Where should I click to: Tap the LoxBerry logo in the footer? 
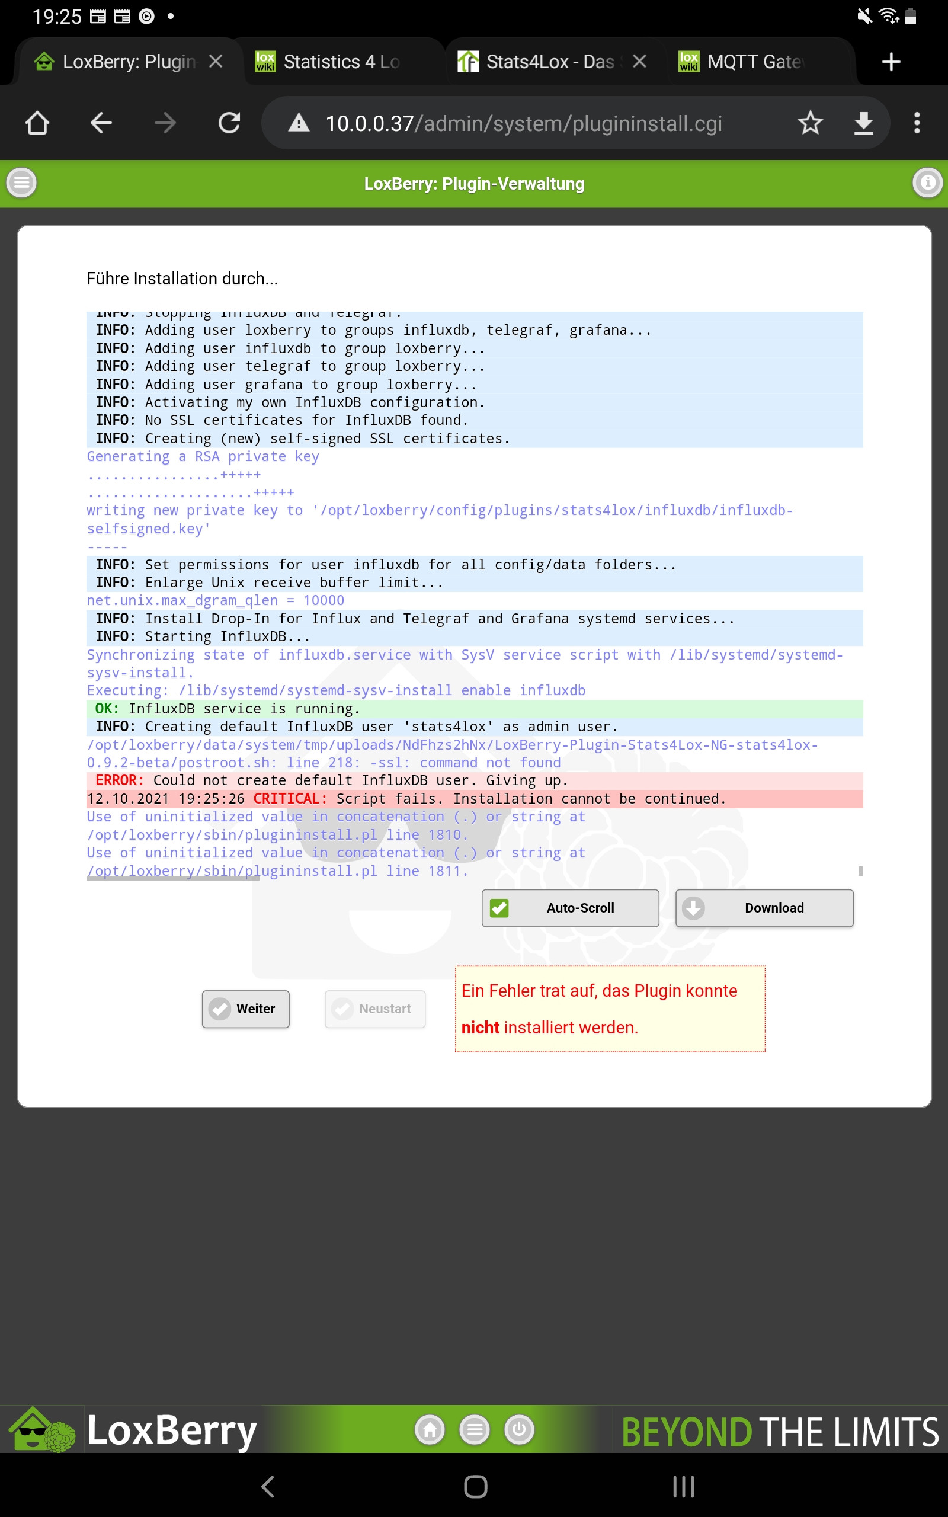click(x=132, y=1431)
